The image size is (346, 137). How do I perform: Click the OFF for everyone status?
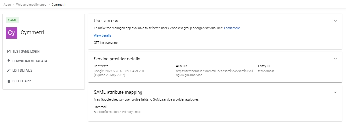[x=105, y=43]
